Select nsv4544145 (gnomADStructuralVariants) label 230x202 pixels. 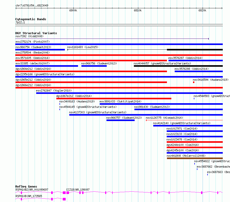pos(88,107)
